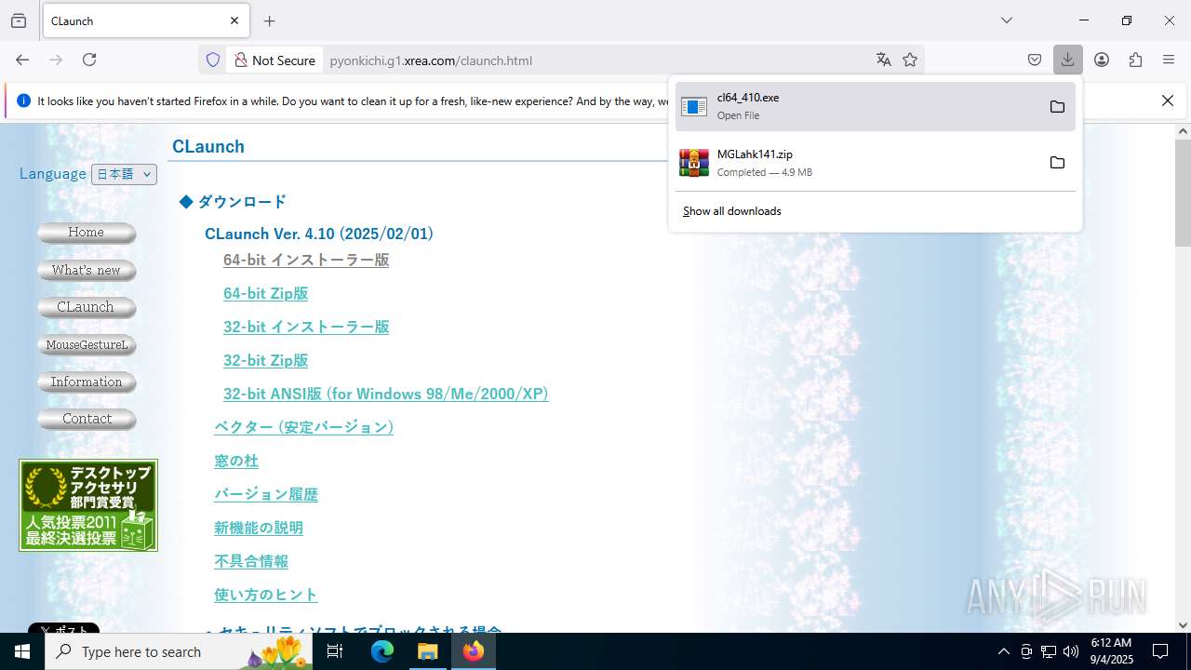Image resolution: width=1191 pixels, height=670 pixels.
Task: Go back to previous page
Action: pos(22,60)
